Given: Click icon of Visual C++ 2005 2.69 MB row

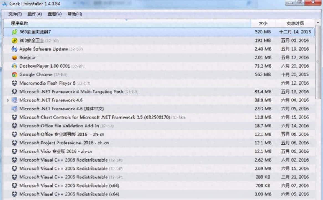Looking at the screenshot, I should [x=14, y=169].
